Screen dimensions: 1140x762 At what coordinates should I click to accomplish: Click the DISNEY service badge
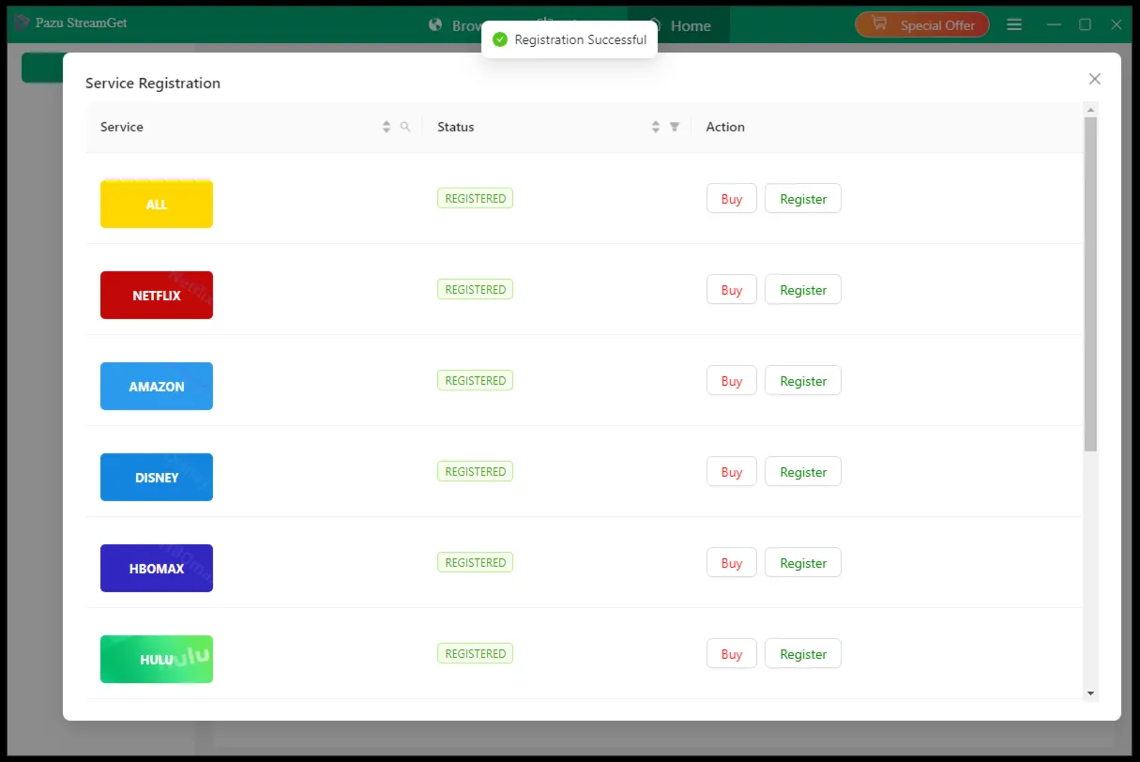pyautogui.click(x=157, y=477)
